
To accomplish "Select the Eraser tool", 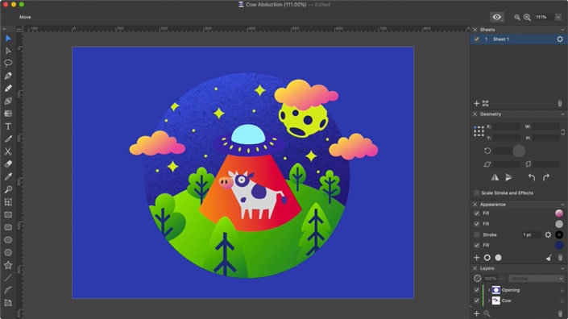I will tap(8, 164).
